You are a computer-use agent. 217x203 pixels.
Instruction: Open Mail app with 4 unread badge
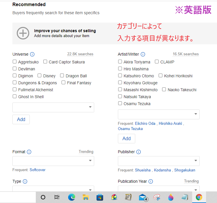pos(143,197)
